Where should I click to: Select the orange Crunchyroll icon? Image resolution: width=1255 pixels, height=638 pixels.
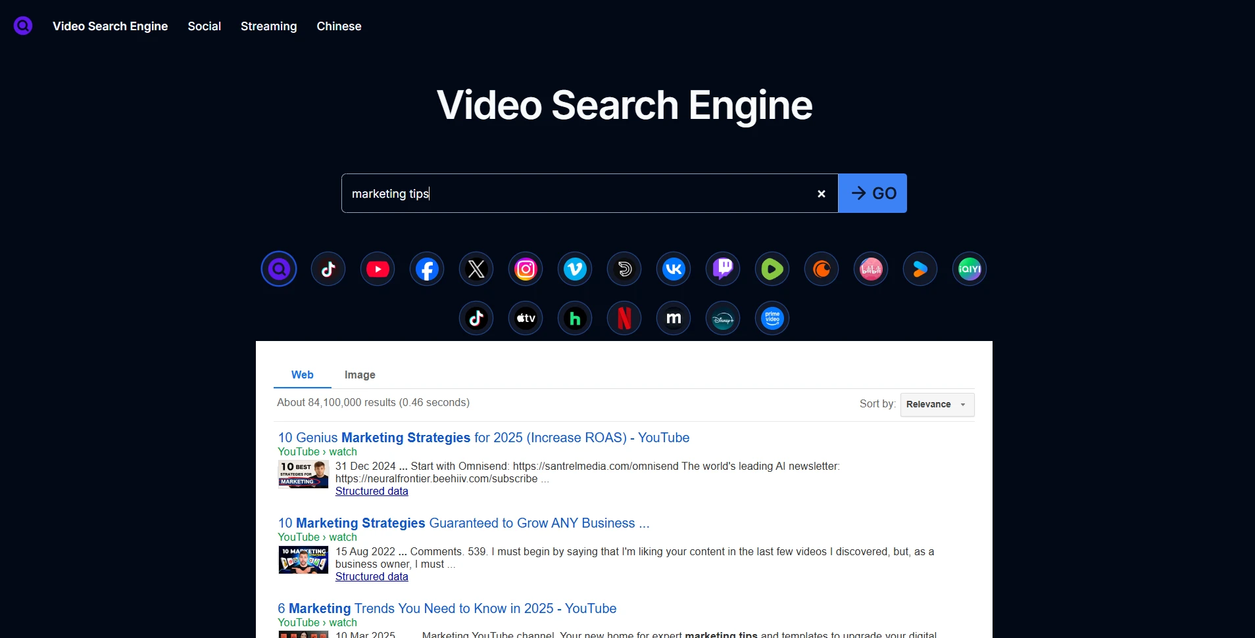(822, 269)
